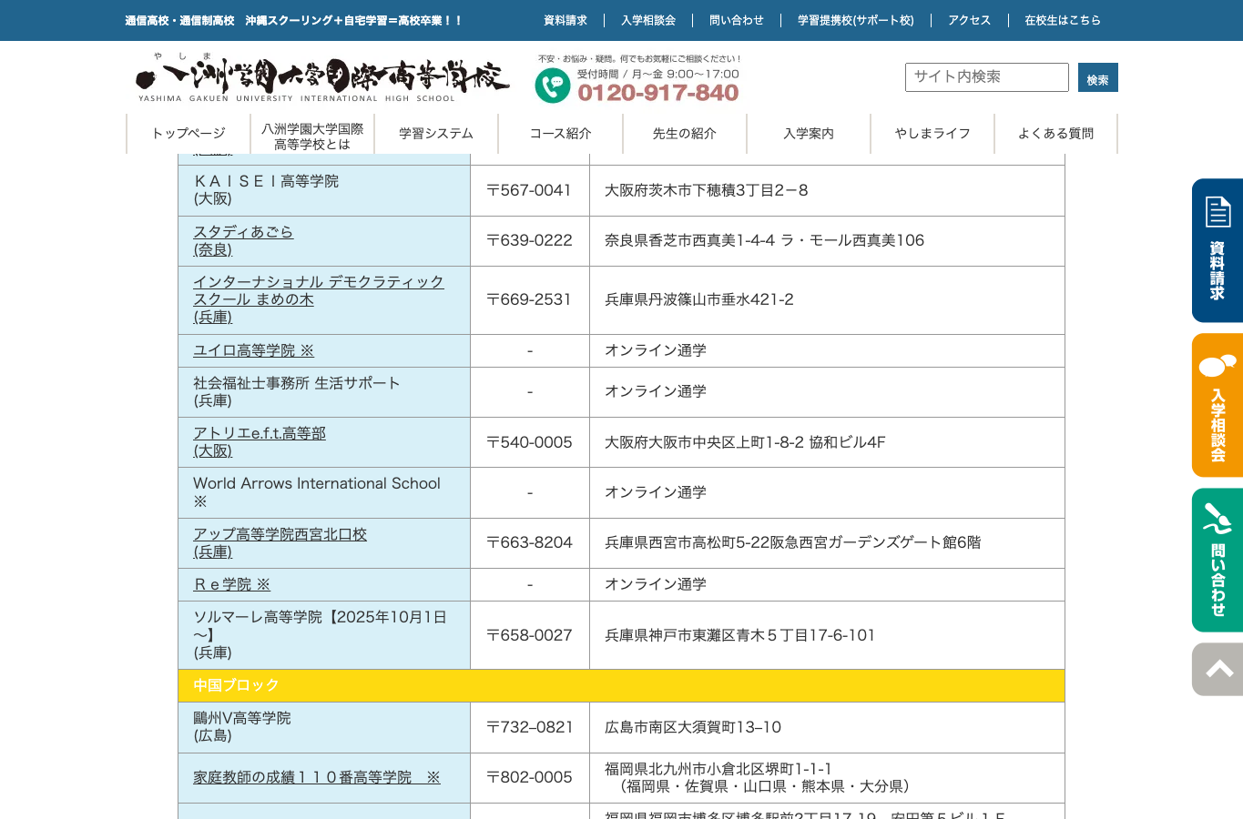Focus the サイト内検索 search field

click(986, 77)
